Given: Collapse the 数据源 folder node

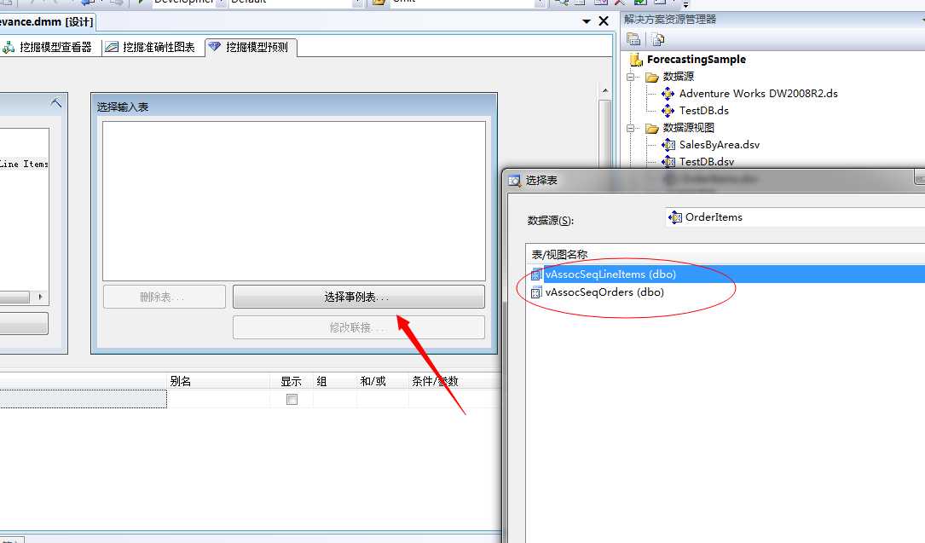Looking at the screenshot, I should click(630, 77).
